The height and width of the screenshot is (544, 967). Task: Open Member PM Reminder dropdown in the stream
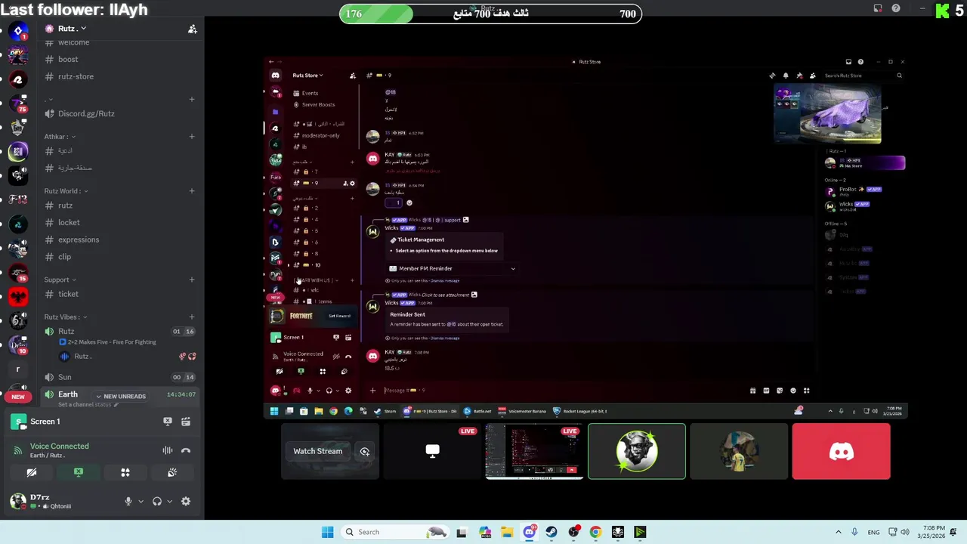pos(452,268)
